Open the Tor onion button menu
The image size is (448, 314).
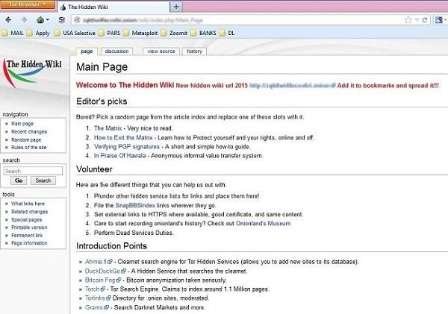[x=43, y=19]
